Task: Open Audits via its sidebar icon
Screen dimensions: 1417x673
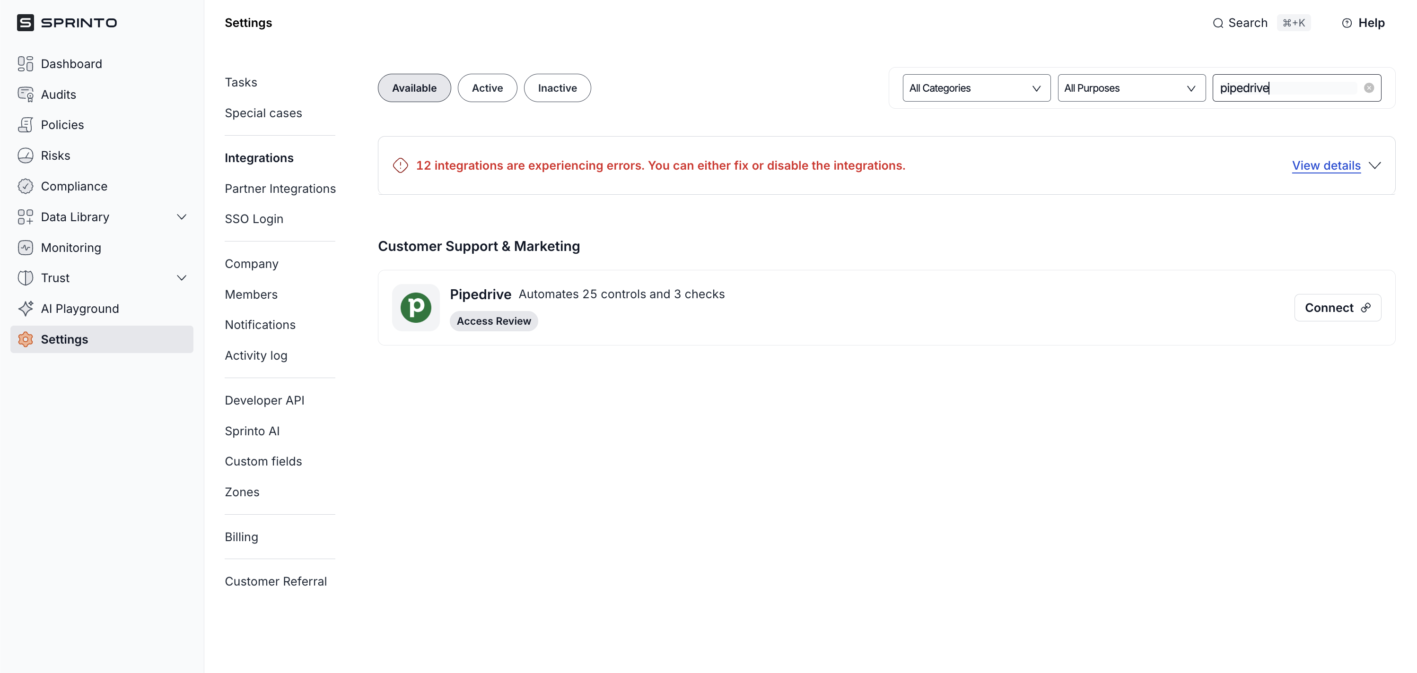Action: (x=26, y=95)
